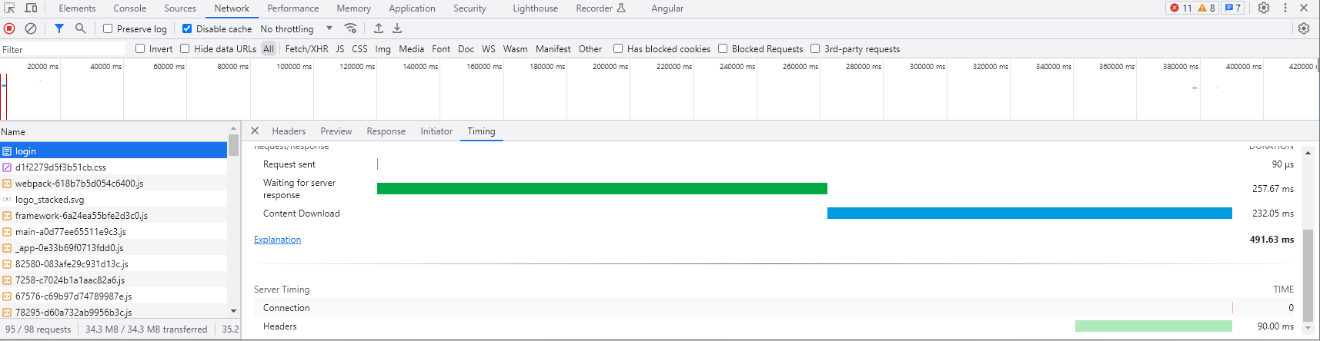Toggle the network filter funnel icon

tap(59, 28)
